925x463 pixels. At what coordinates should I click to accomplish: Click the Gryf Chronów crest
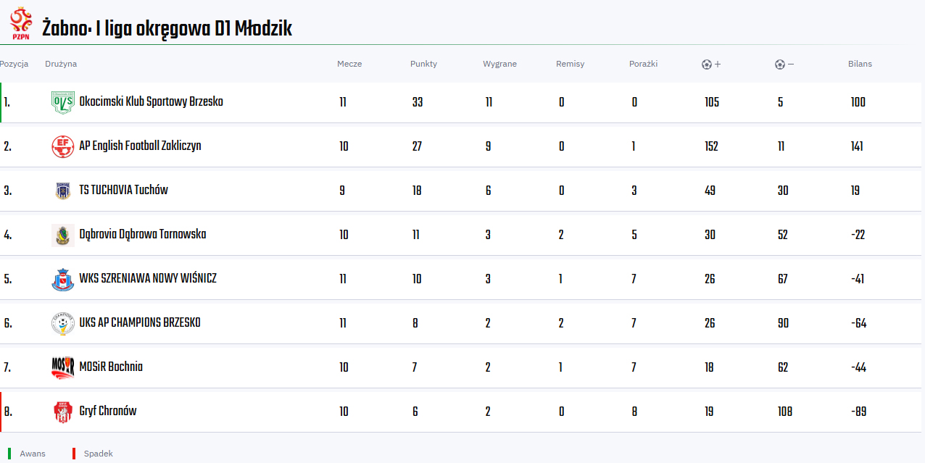[x=63, y=412]
